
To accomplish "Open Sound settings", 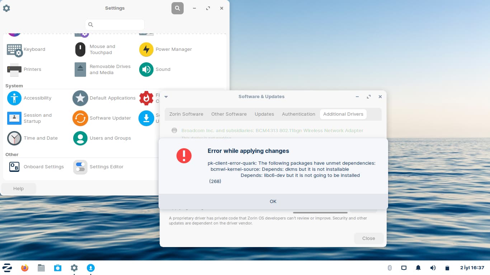I will (x=155, y=69).
